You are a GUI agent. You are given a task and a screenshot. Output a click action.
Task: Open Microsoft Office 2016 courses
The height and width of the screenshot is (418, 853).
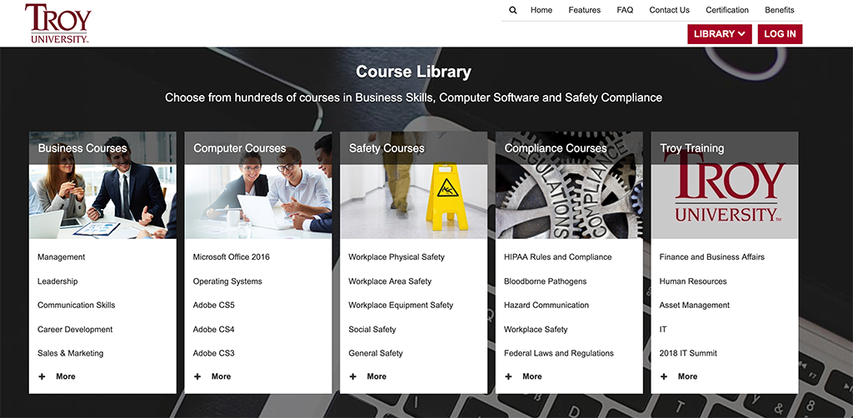(232, 257)
